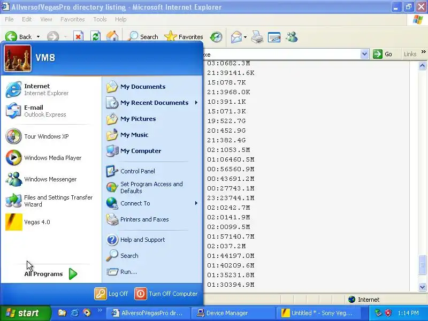Click in the address bar field
Image resolution: width=428 pixels, height=321 pixels.
pyautogui.click(x=281, y=54)
